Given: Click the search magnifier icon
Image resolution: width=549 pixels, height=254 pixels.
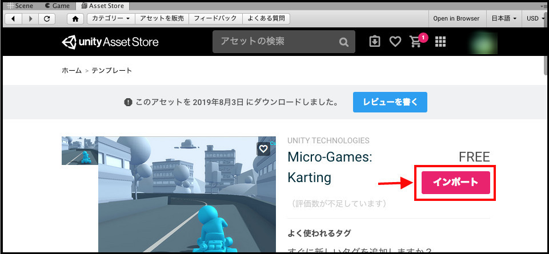Looking at the screenshot, I should click(344, 42).
